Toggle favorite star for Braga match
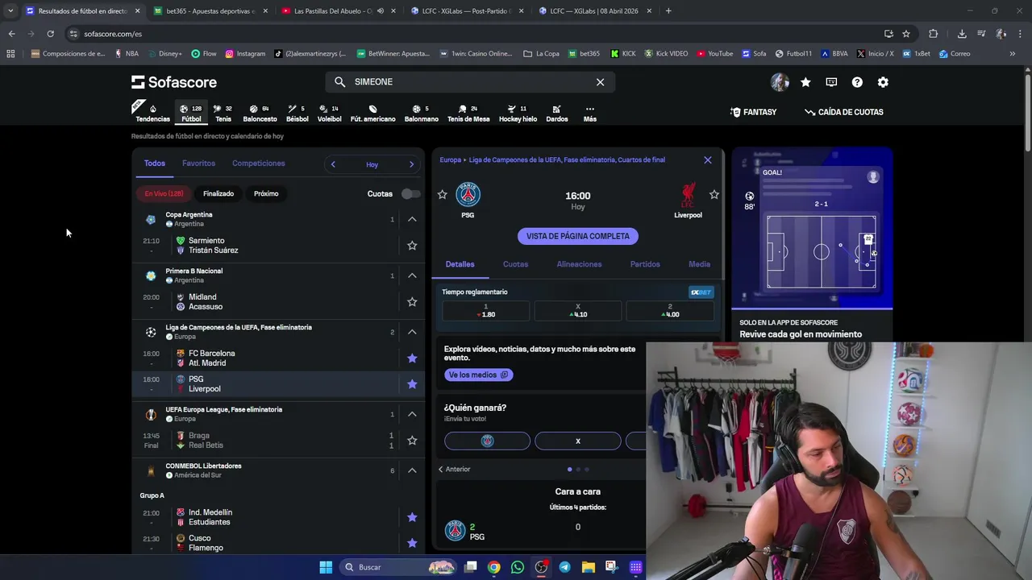 click(412, 440)
